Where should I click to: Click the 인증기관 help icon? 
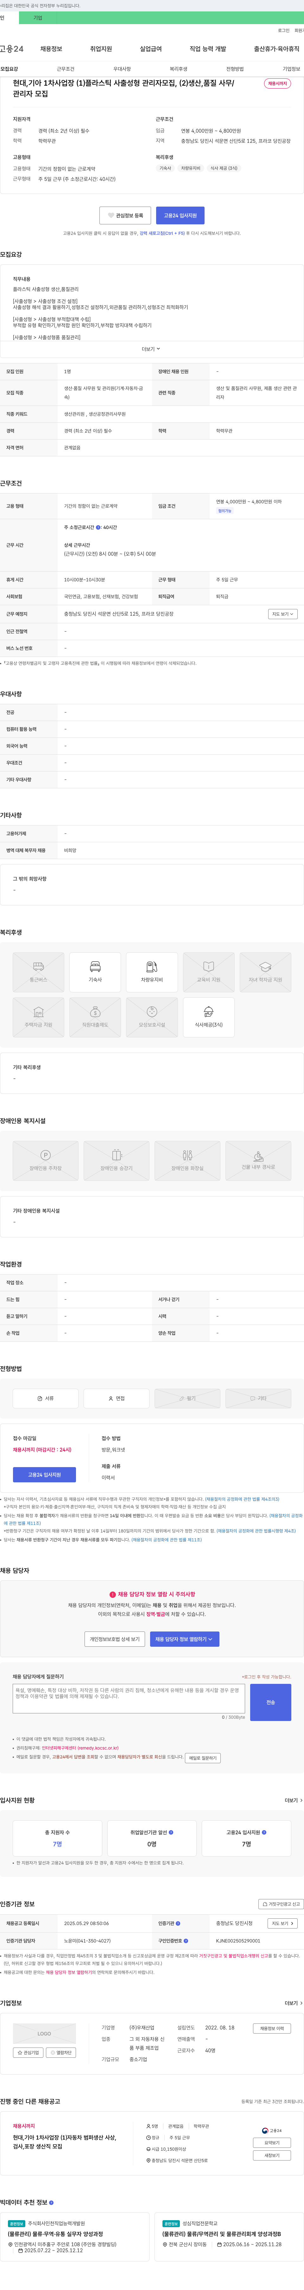178,1924
